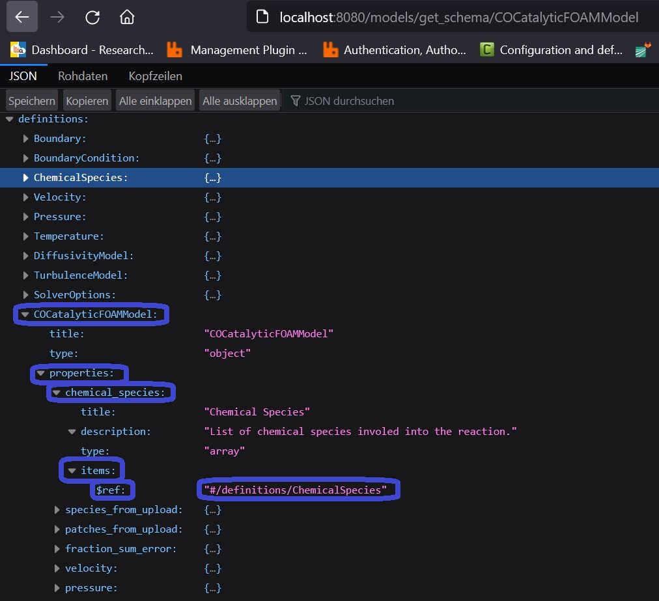This screenshot has width=659, height=601.
Task: Expand the Boundary definition
Action: click(25, 139)
